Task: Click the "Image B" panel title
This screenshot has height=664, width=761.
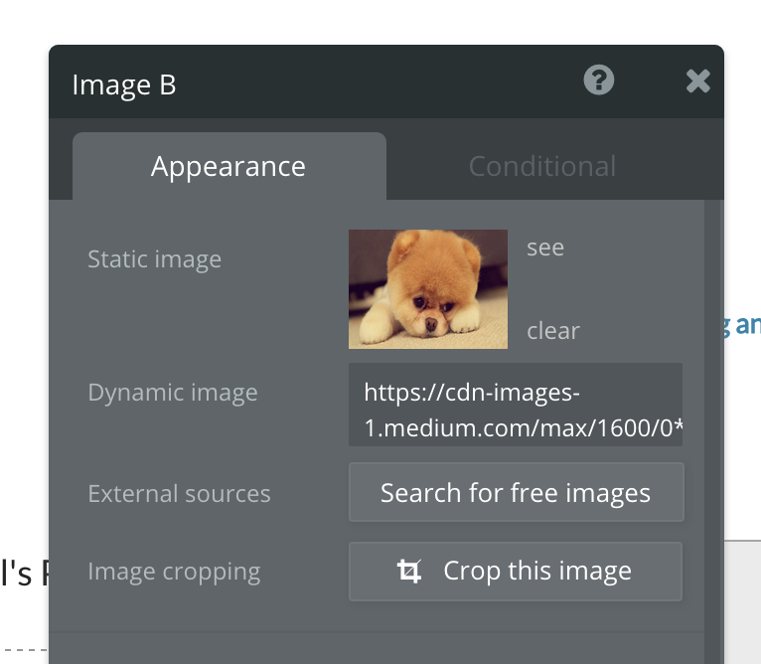Action: [124, 85]
